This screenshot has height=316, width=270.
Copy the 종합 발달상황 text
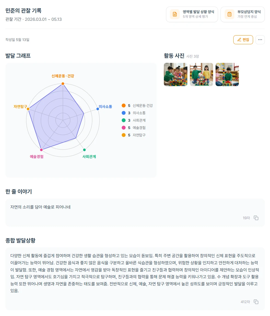pos(256,302)
